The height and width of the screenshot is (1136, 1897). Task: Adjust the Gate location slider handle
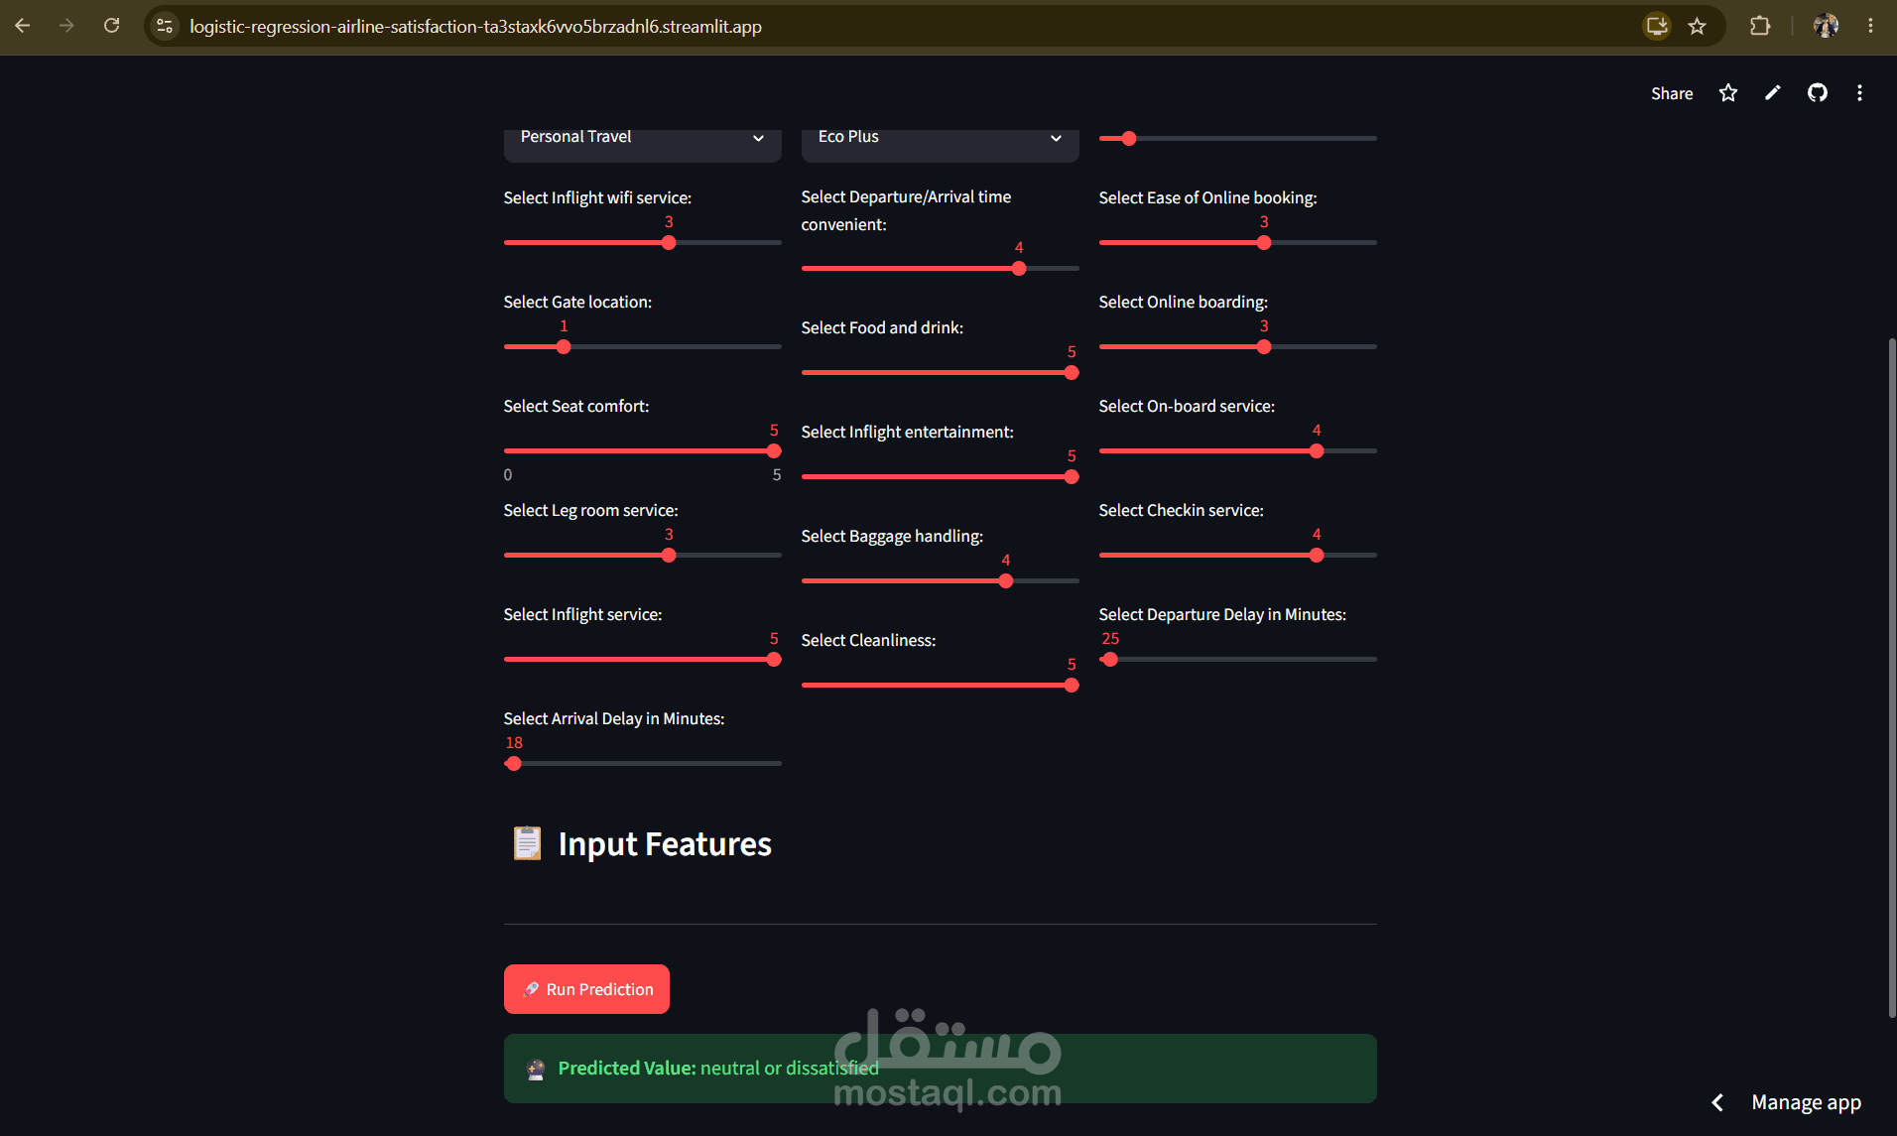click(564, 347)
